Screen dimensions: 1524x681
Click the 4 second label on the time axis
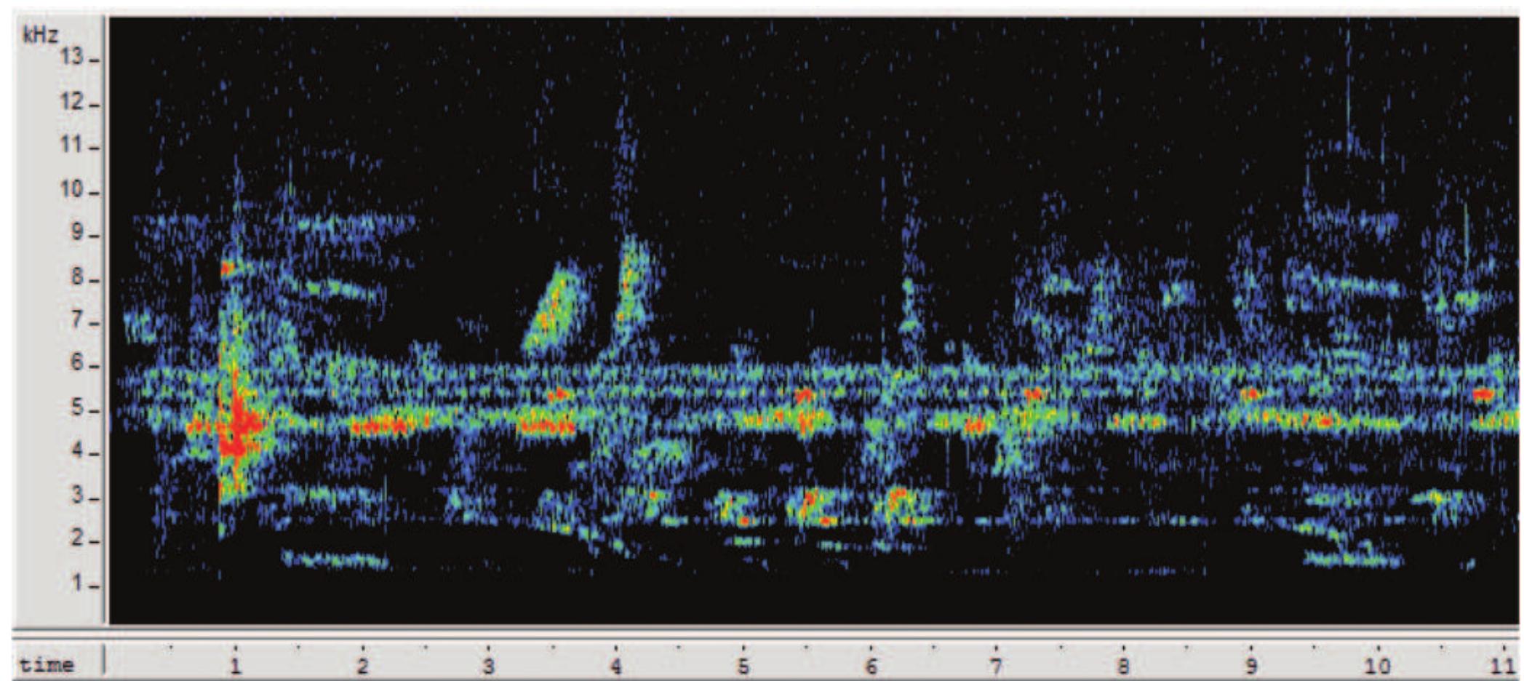pyautogui.click(x=616, y=664)
